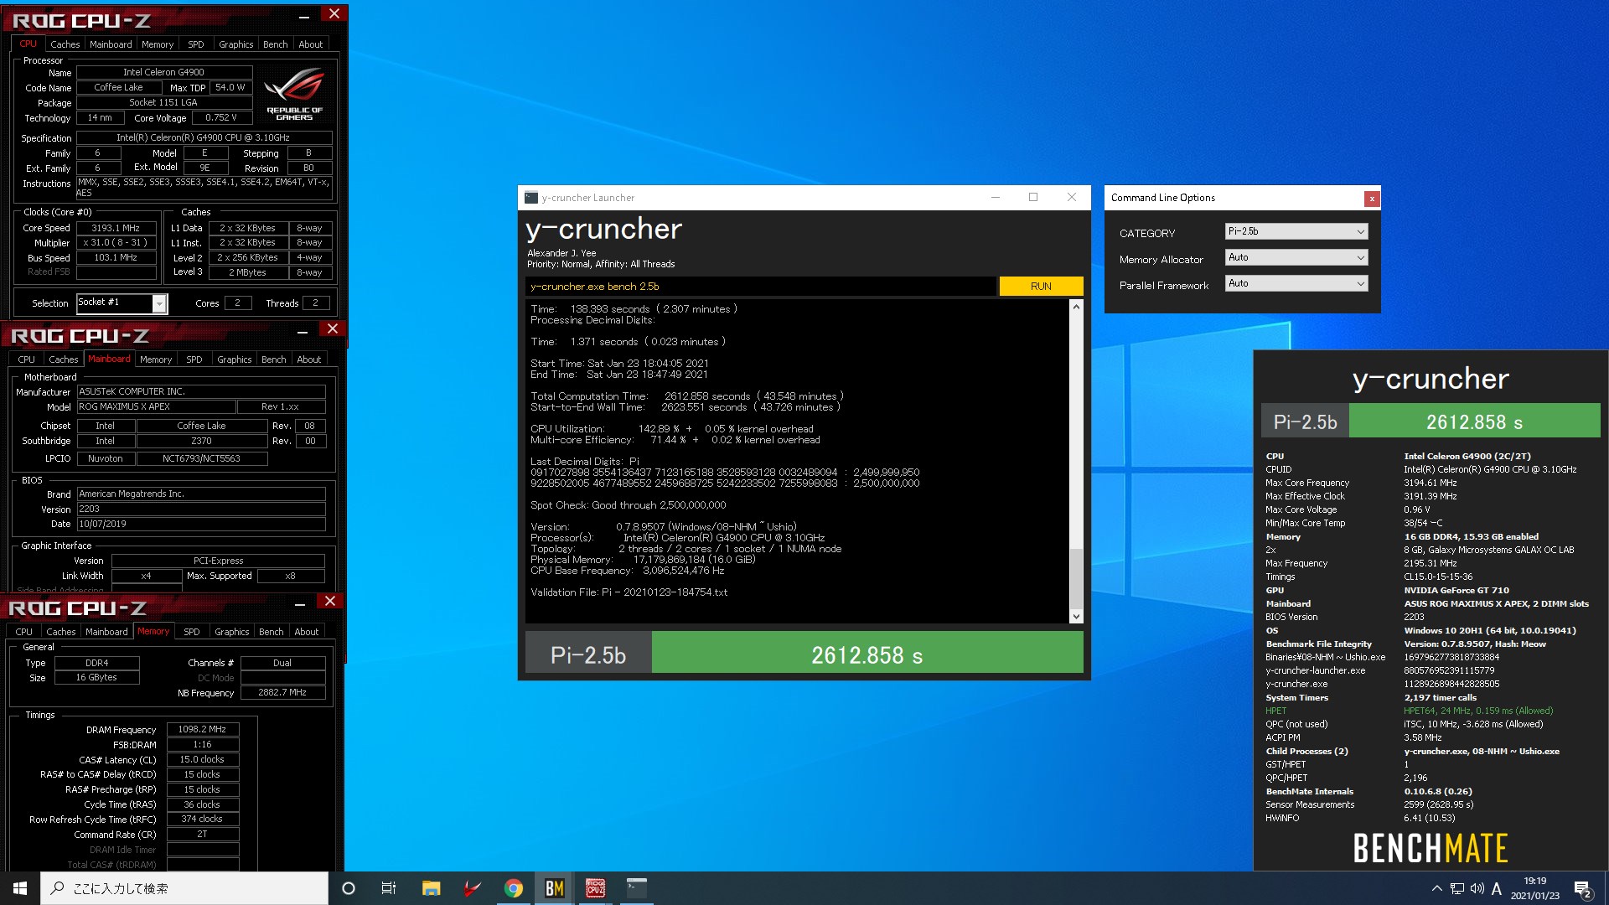Open the Memory Allocator dropdown

[x=1296, y=257]
